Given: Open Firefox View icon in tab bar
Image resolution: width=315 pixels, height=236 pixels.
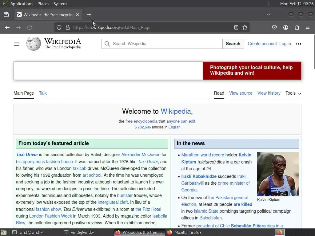Looking at the screenshot, I should (x=6, y=15).
